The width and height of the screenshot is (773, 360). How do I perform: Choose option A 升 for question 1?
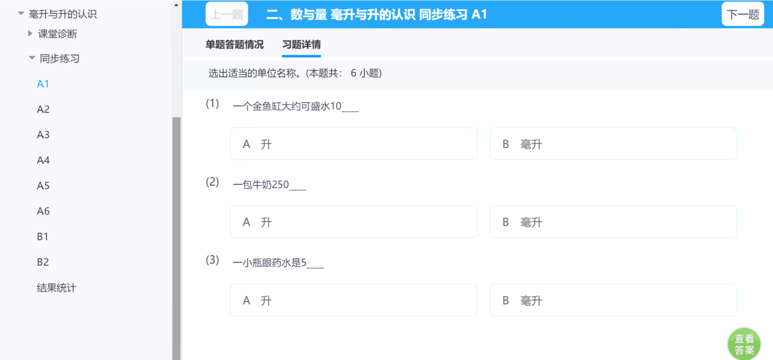point(353,144)
